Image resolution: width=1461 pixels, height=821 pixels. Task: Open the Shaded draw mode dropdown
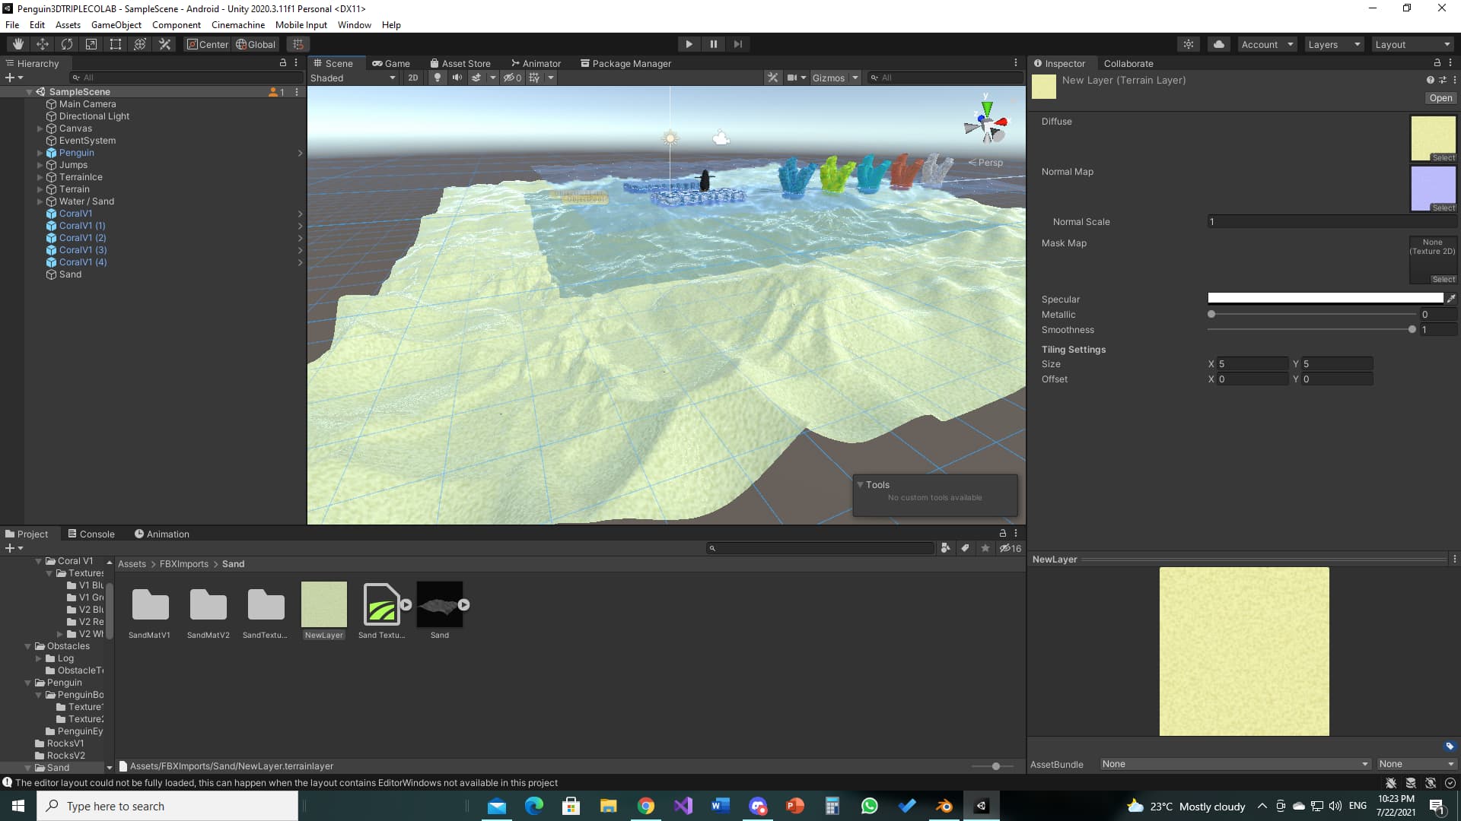point(350,78)
